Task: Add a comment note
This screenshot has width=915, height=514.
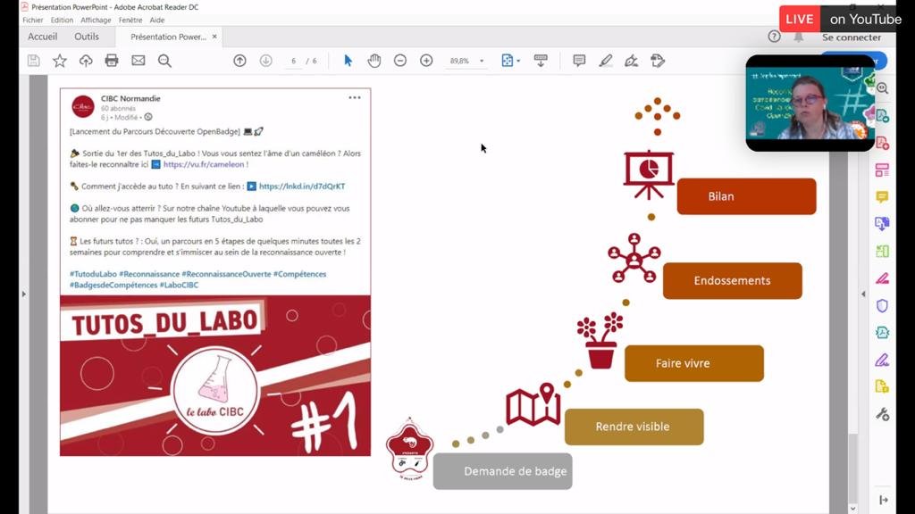Action: point(579,61)
